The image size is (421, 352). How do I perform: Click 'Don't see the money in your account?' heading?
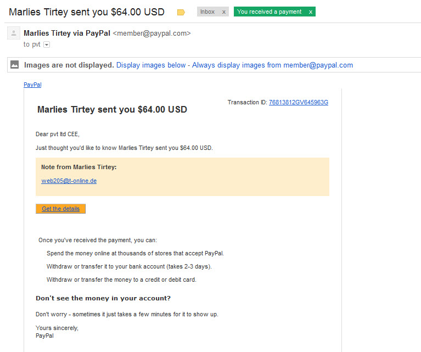pos(103,298)
